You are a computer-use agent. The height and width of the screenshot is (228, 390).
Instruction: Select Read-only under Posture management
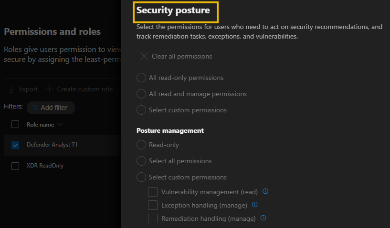tap(141, 145)
